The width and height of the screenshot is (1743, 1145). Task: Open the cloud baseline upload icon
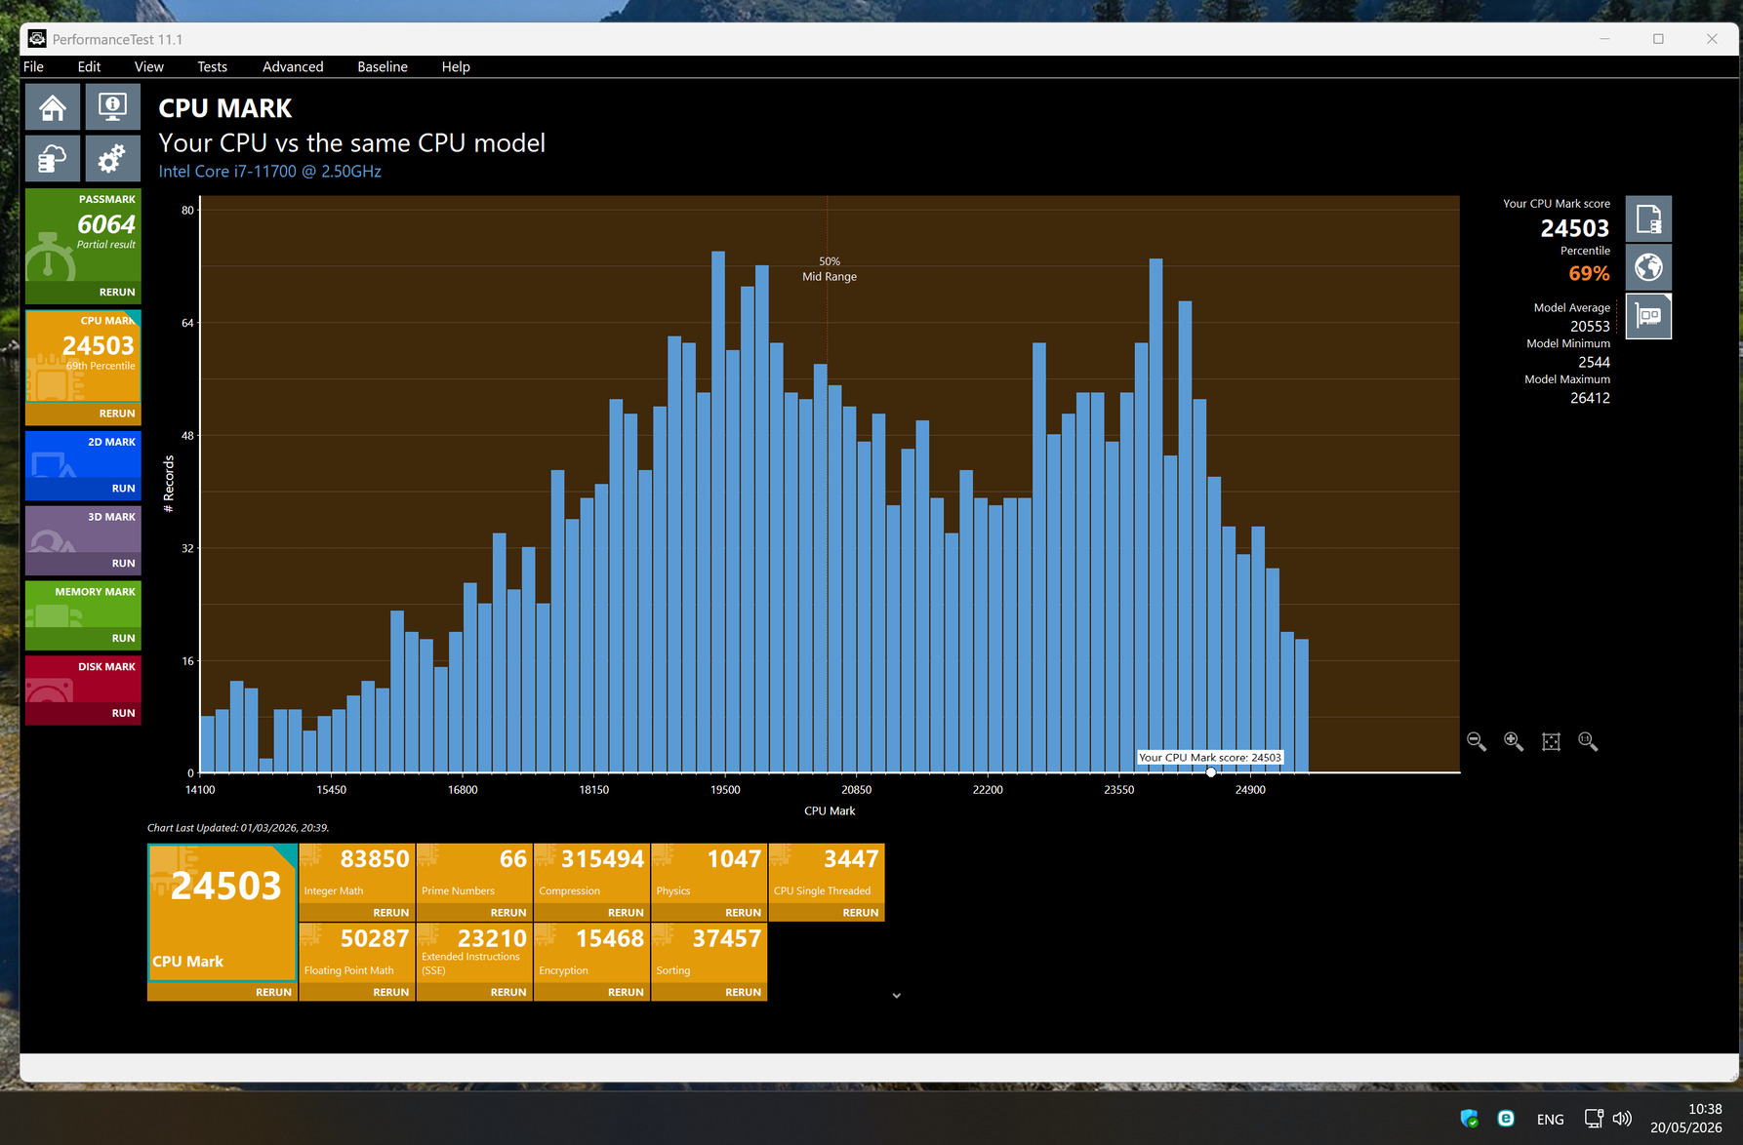pyautogui.click(x=53, y=158)
